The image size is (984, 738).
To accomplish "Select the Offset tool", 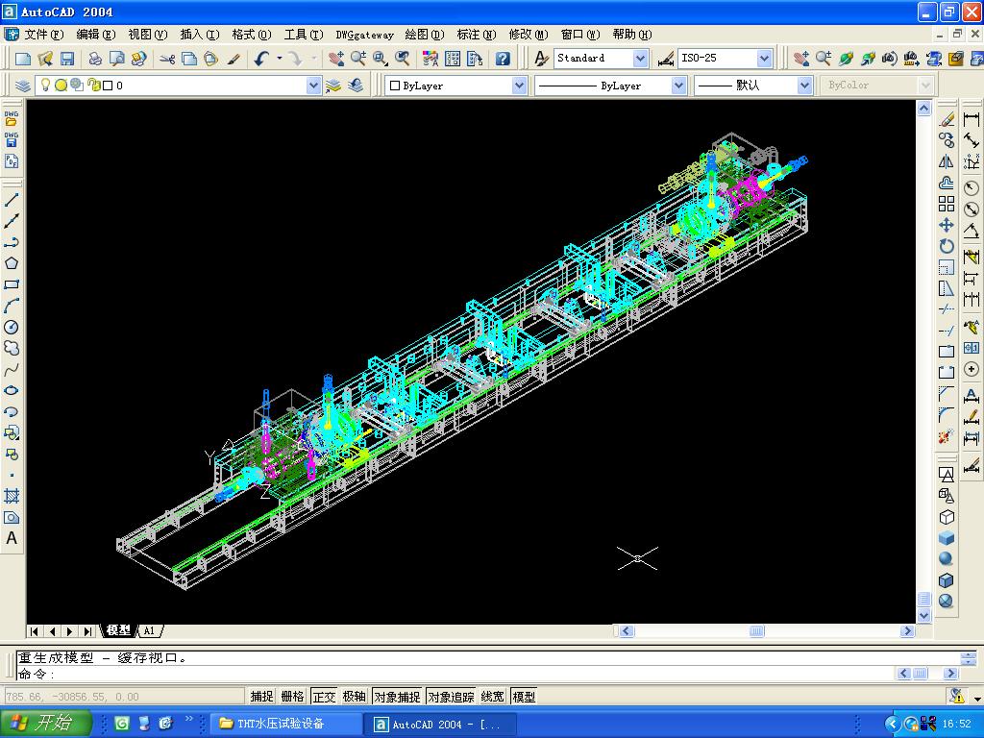I will [947, 183].
